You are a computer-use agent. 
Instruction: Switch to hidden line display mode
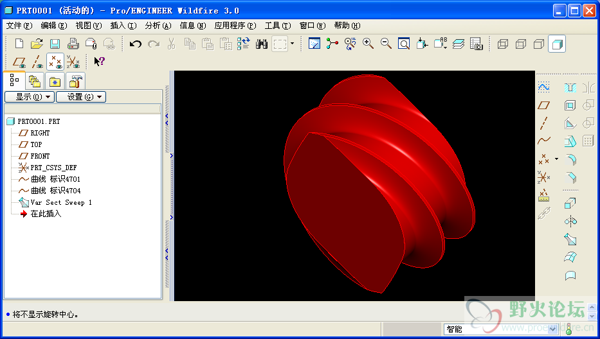tap(521, 44)
